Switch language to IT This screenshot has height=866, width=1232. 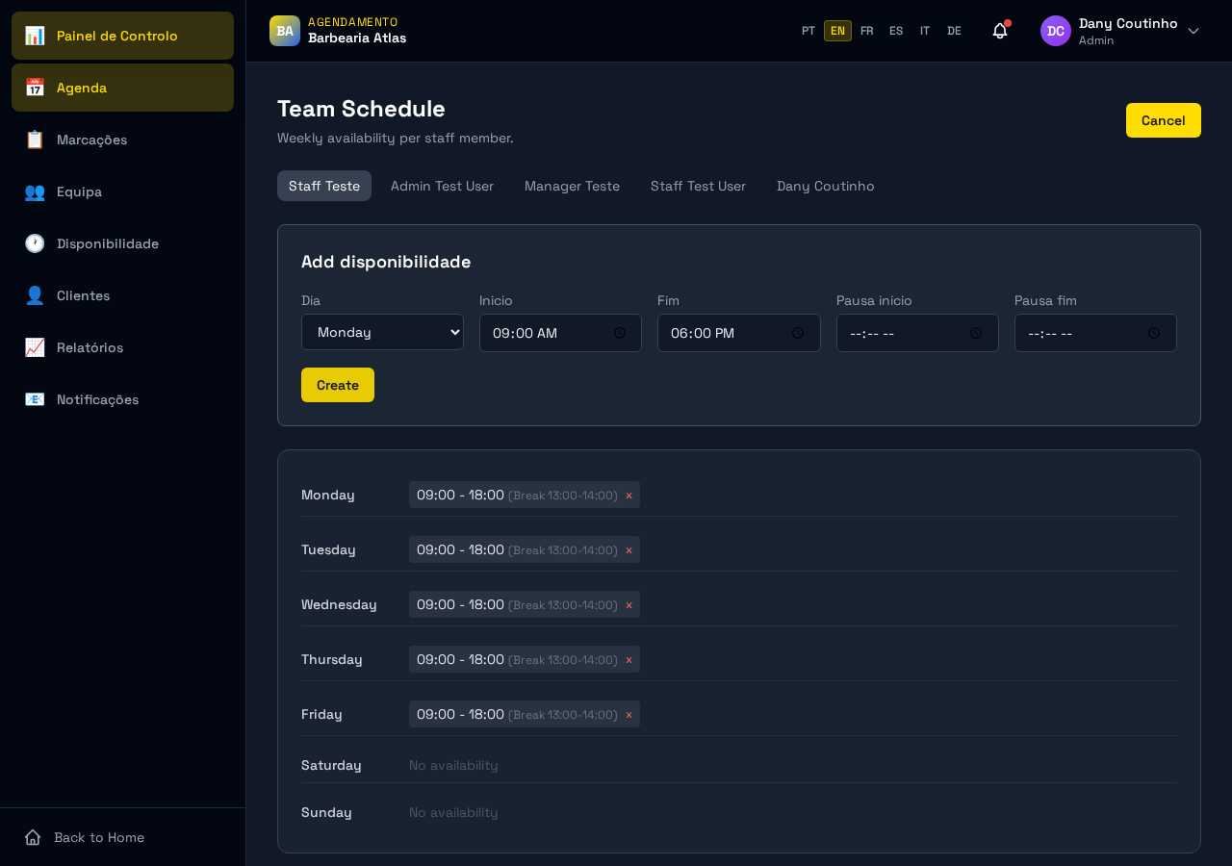pyautogui.click(x=925, y=31)
